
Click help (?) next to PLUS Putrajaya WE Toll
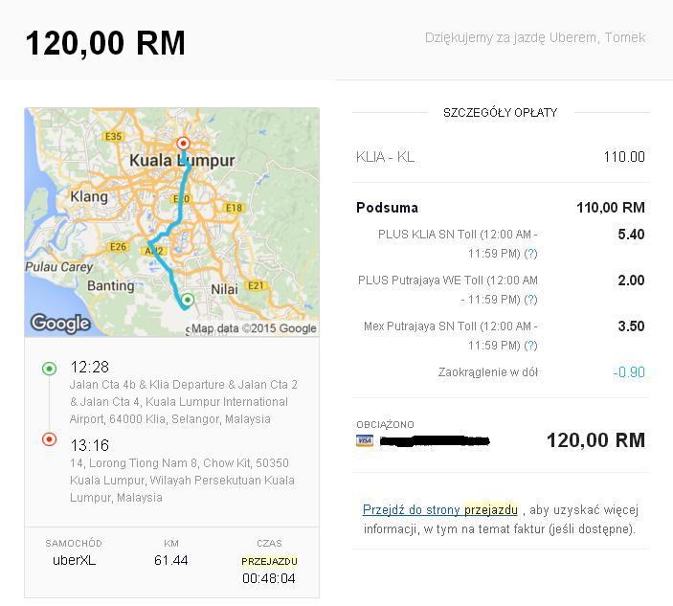click(x=530, y=300)
